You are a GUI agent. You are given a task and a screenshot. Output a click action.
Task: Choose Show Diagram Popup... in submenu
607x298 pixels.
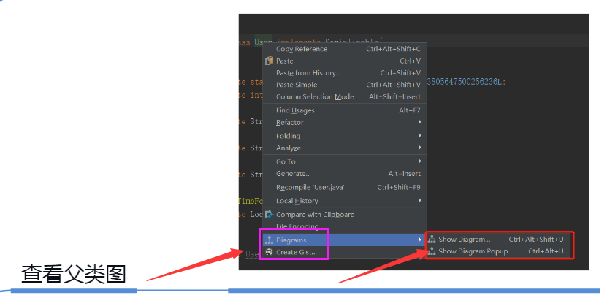[498, 251]
